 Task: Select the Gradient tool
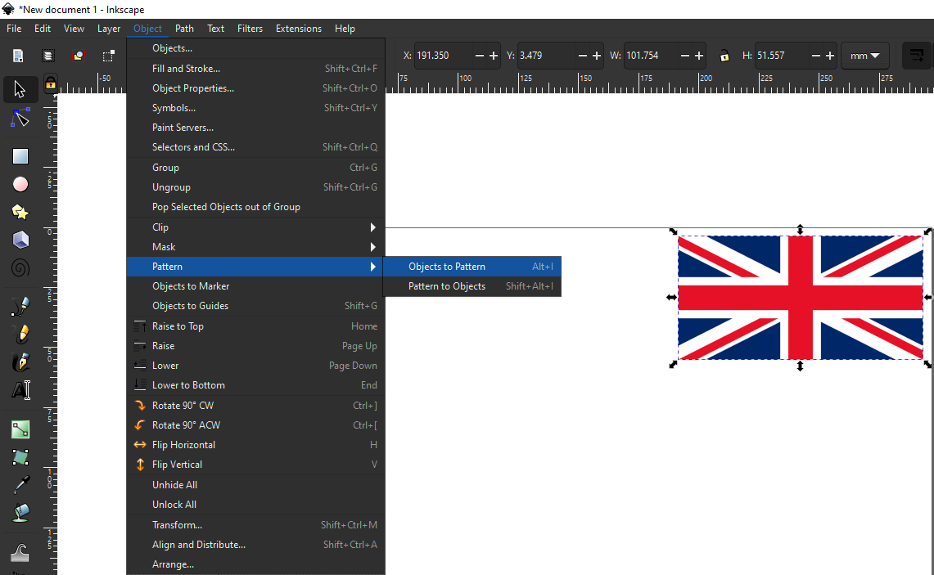(20, 429)
